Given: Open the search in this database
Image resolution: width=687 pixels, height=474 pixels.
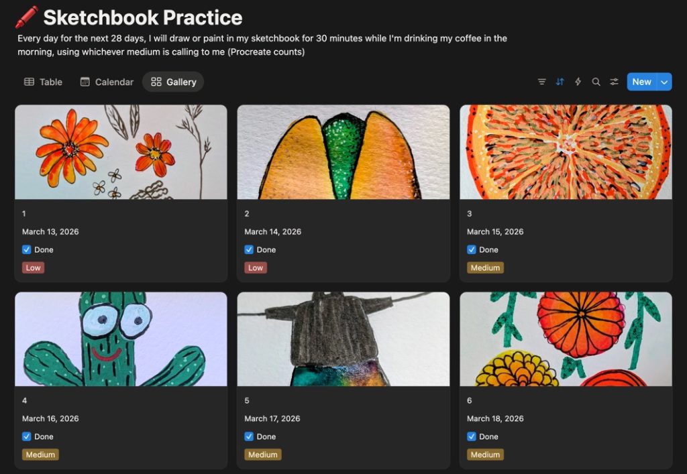Looking at the screenshot, I should coord(596,81).
